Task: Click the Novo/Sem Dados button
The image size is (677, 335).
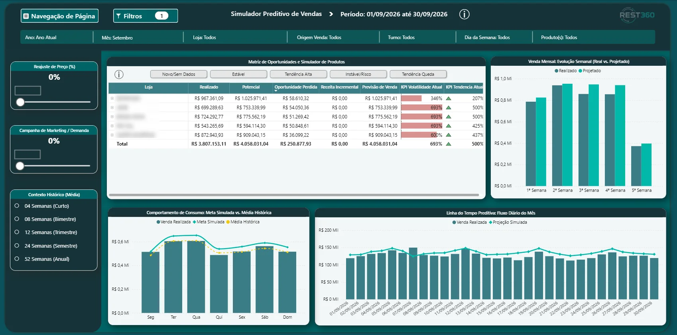Action: click(179, 74)
